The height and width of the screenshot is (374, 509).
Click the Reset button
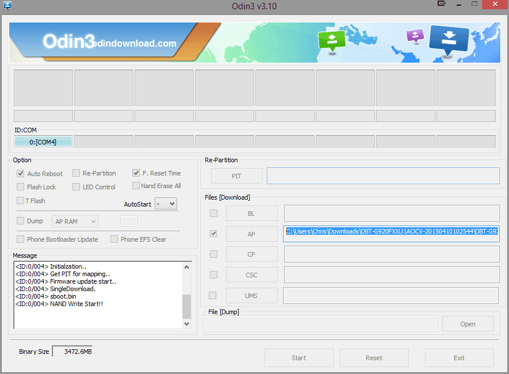pos(374,358)
